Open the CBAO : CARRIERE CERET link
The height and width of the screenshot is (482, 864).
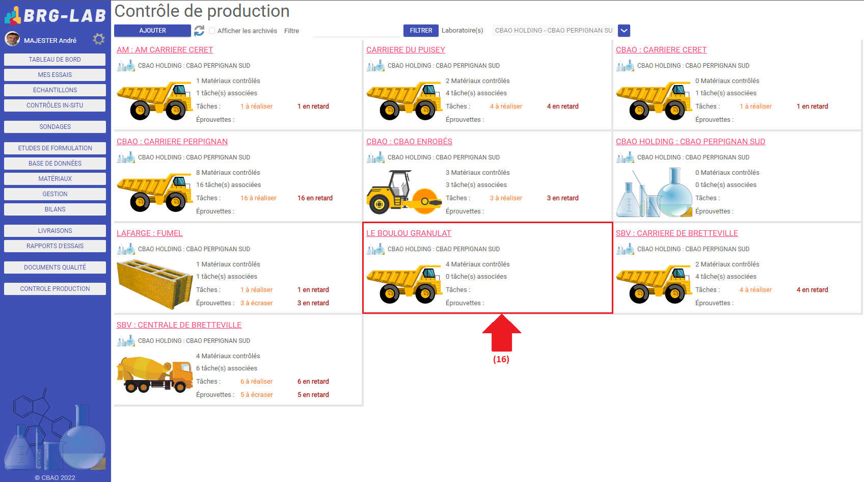(661, 50)
